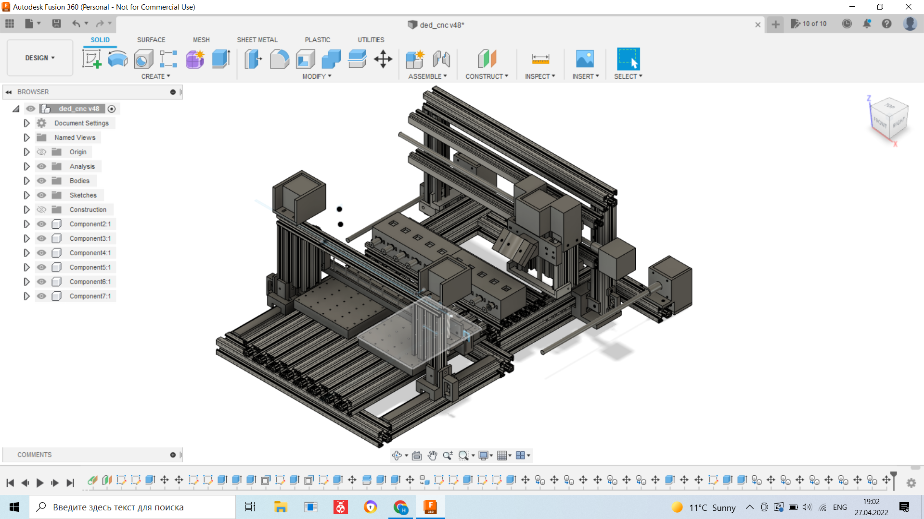Select the Pan hand tool
Viewport: 924px width, 519px height.
432,456
